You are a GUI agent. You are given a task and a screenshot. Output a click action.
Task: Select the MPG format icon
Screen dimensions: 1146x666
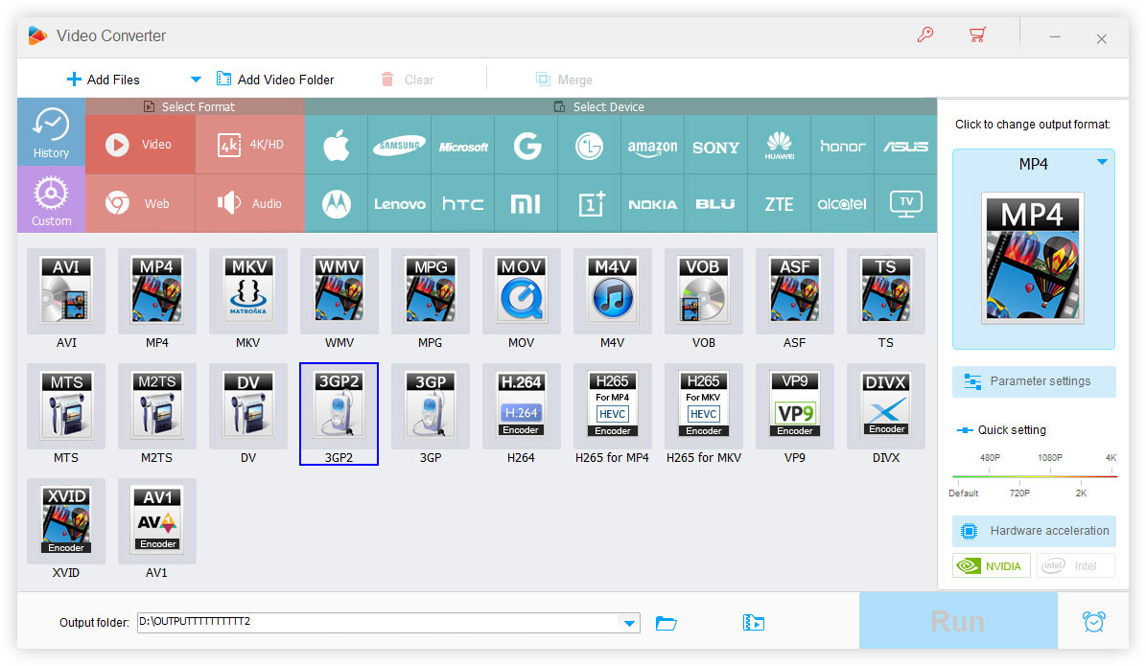click(431, 291)
